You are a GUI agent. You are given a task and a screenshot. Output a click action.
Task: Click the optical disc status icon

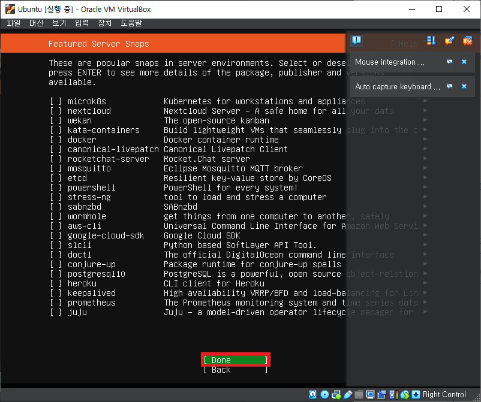click(x=324, y=395)
